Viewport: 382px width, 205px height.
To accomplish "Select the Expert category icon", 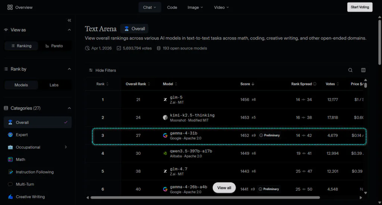I will pyautogui.click(x=10, y=135).
